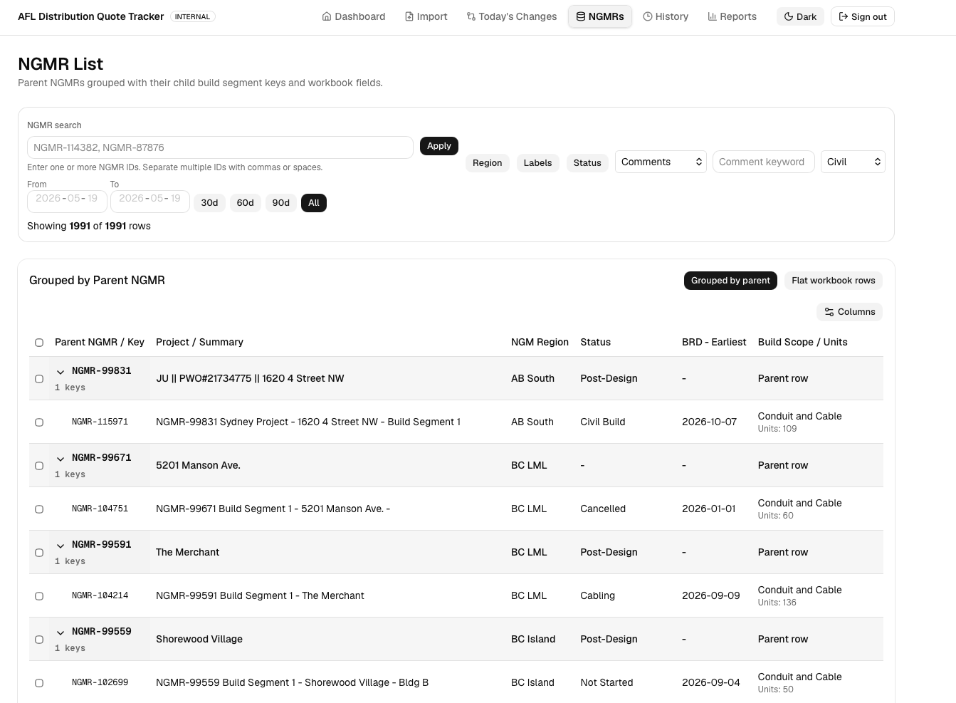Collapse the NGMR-99831 group chevron

click(x=61, y=372)
